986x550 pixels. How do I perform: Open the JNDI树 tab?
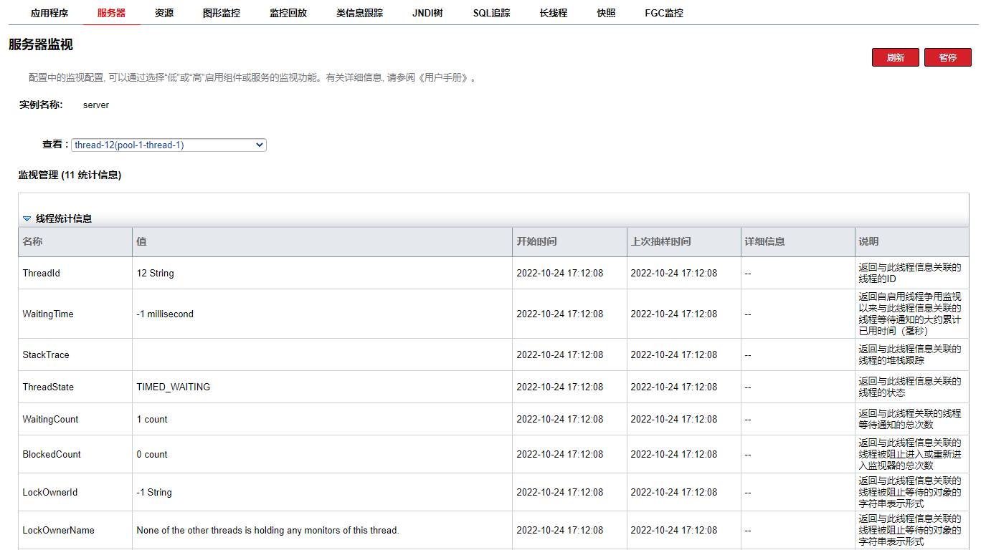coord(427,13)
